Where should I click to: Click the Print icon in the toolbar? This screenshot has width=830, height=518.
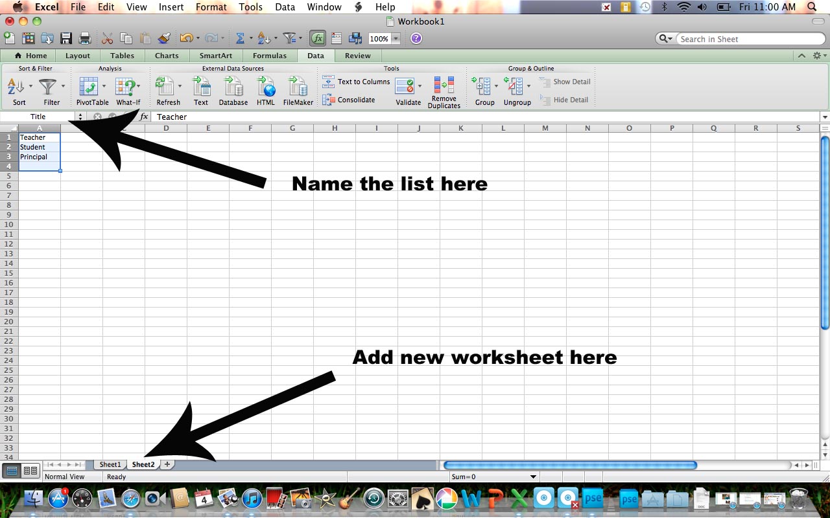click(x=85, y=38)
